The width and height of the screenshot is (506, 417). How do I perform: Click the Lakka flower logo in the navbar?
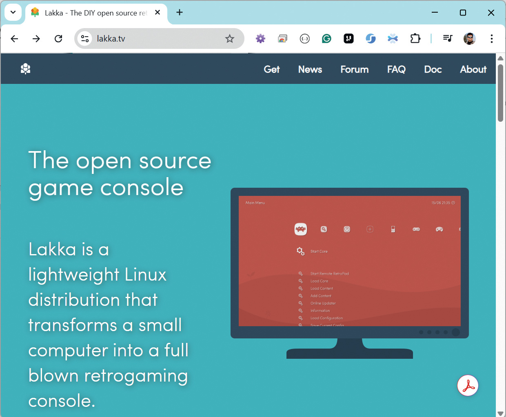pos(26,69)
